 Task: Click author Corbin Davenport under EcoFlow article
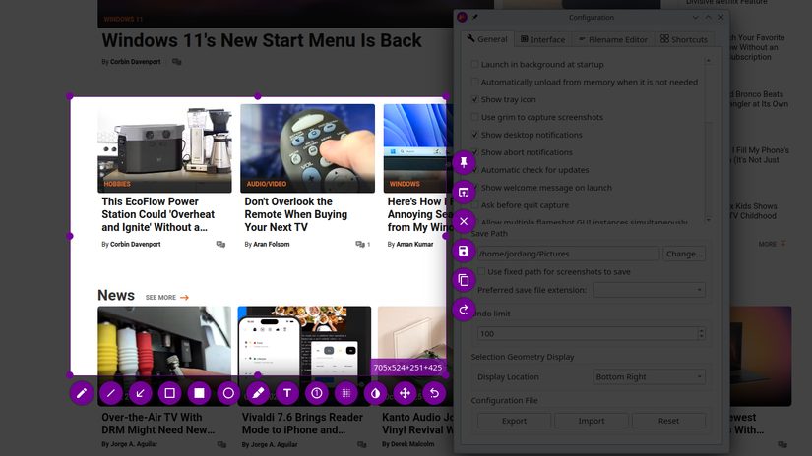[x=135, y=244]
